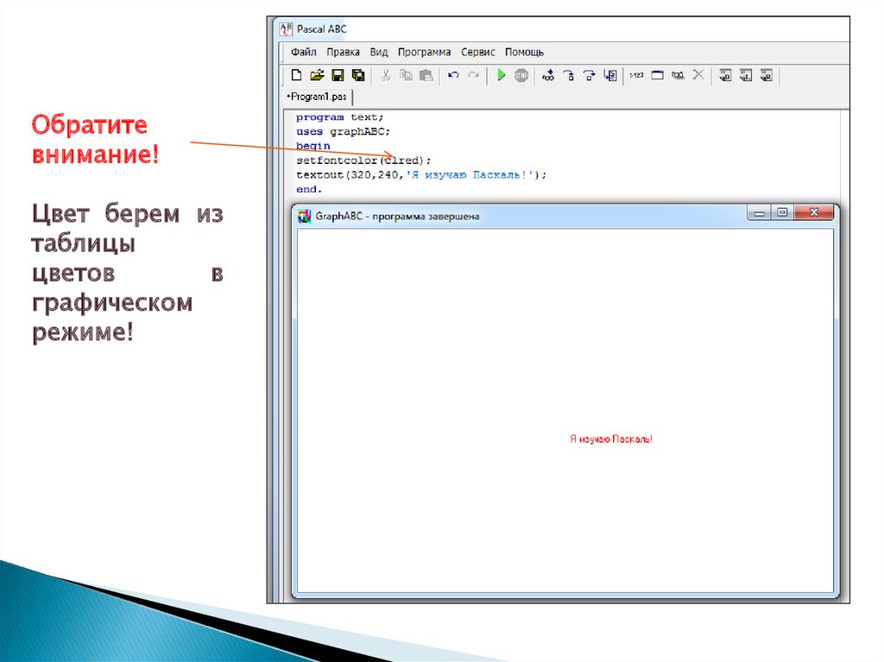Open the Сервис menu
The image size is (884, 662).
click(x=478, y=52)
